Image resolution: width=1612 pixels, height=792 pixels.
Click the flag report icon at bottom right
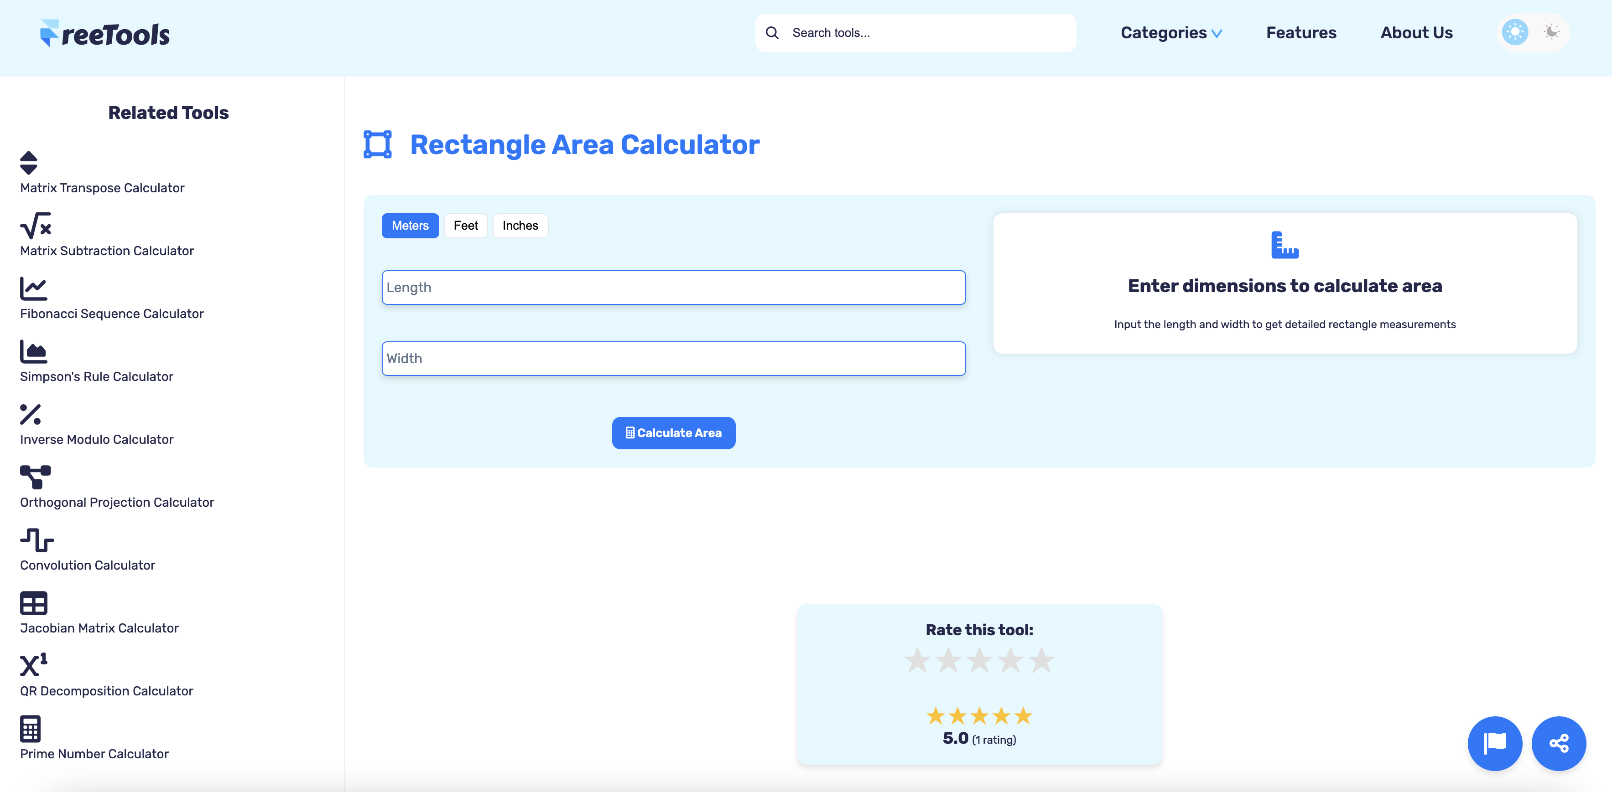1495,743
